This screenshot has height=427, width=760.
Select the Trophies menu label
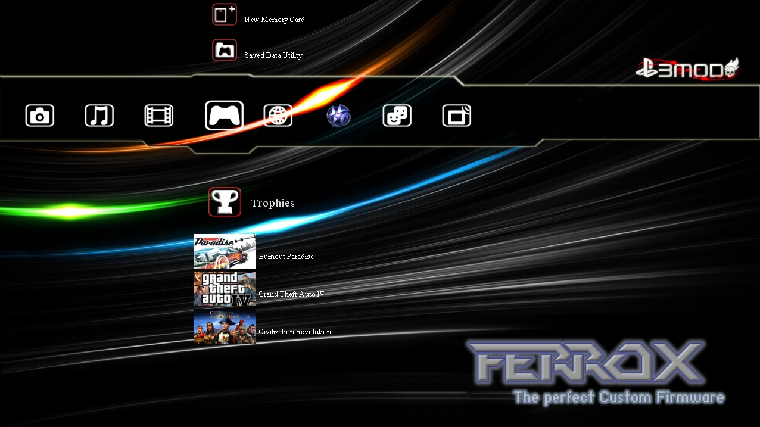(273, 203)
